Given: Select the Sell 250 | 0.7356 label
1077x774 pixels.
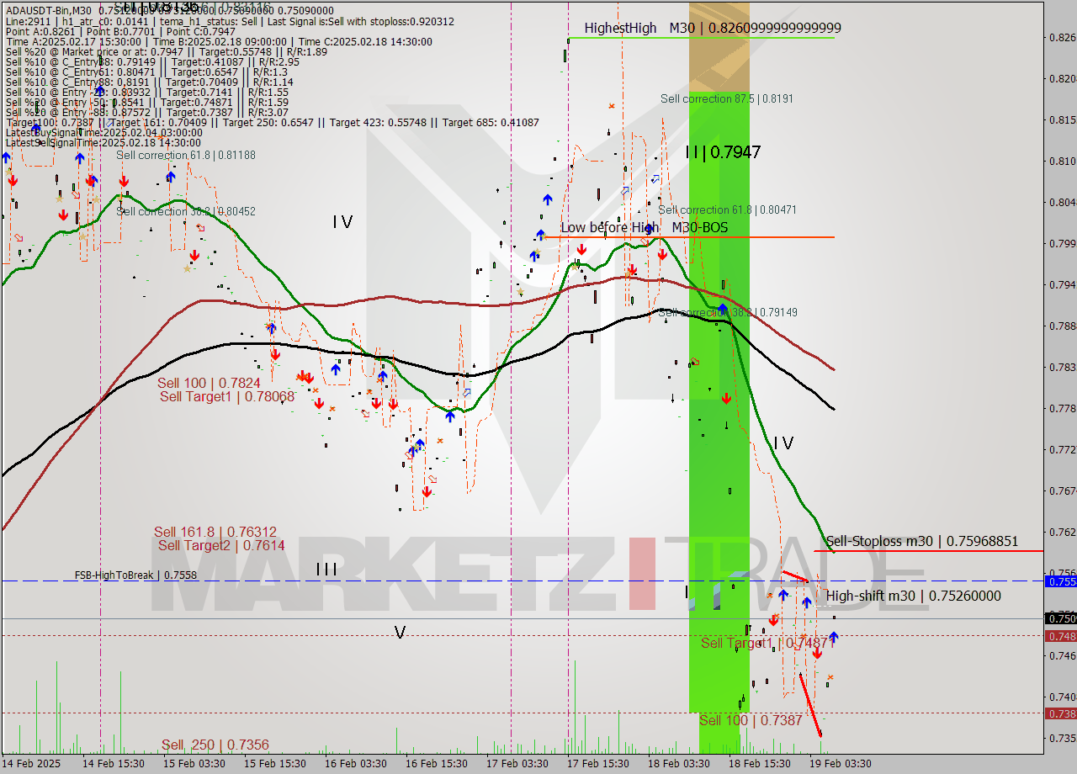Looking at the screenshot, I should (x=215, y=745).
